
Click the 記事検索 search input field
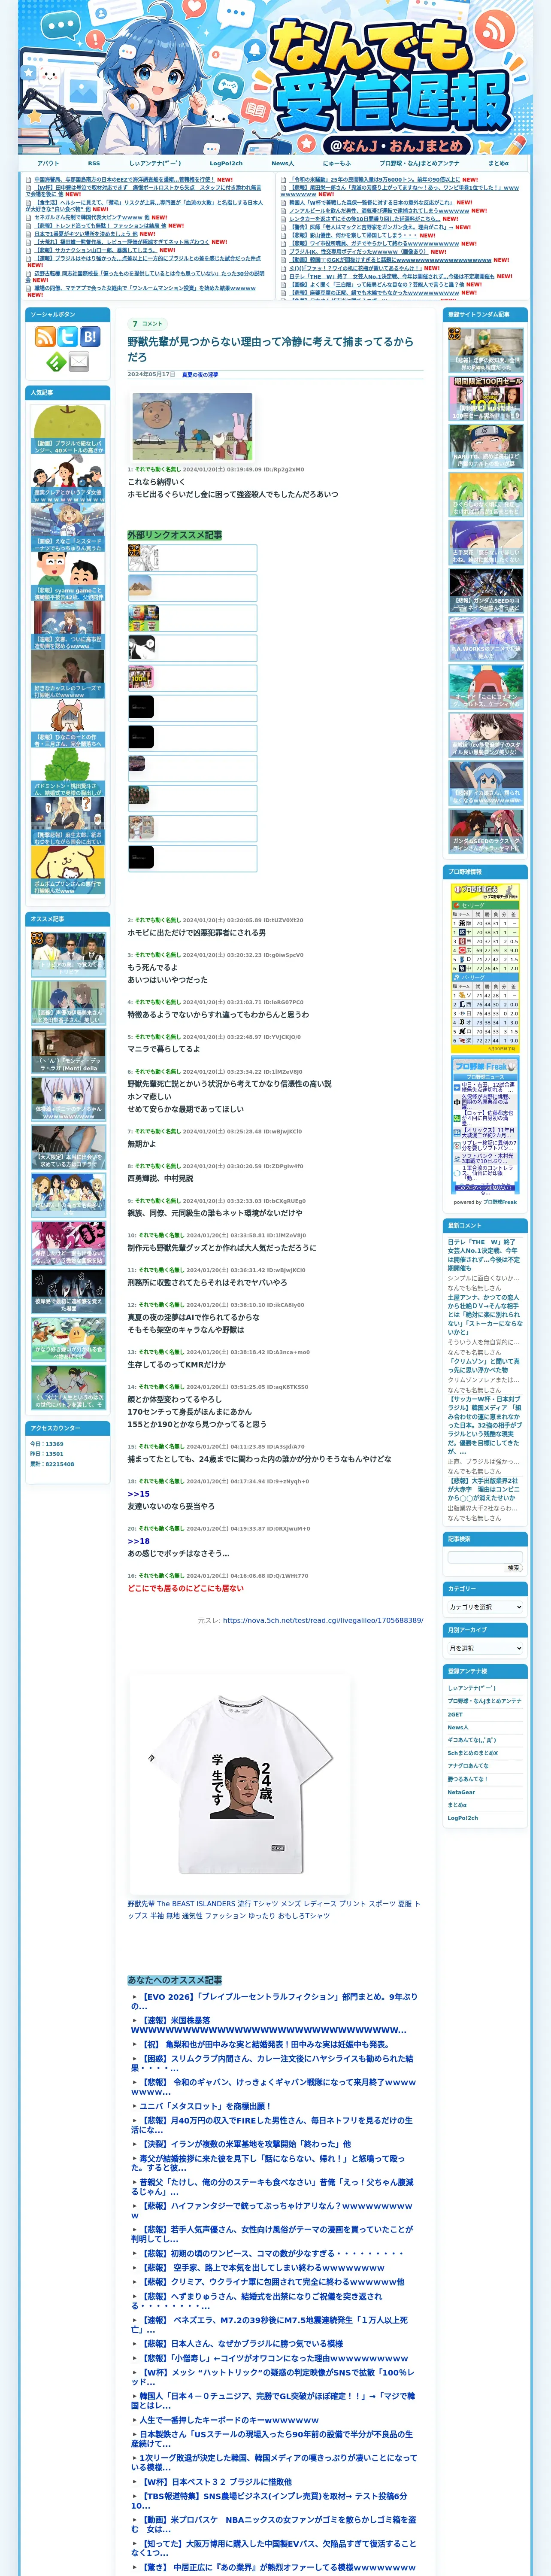(485, 1557)
